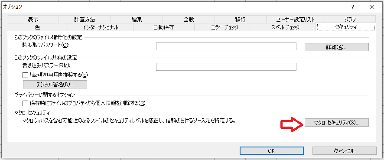Open the グラフ tab
This screenshot has width=384, height=160.
click(350, 19)
